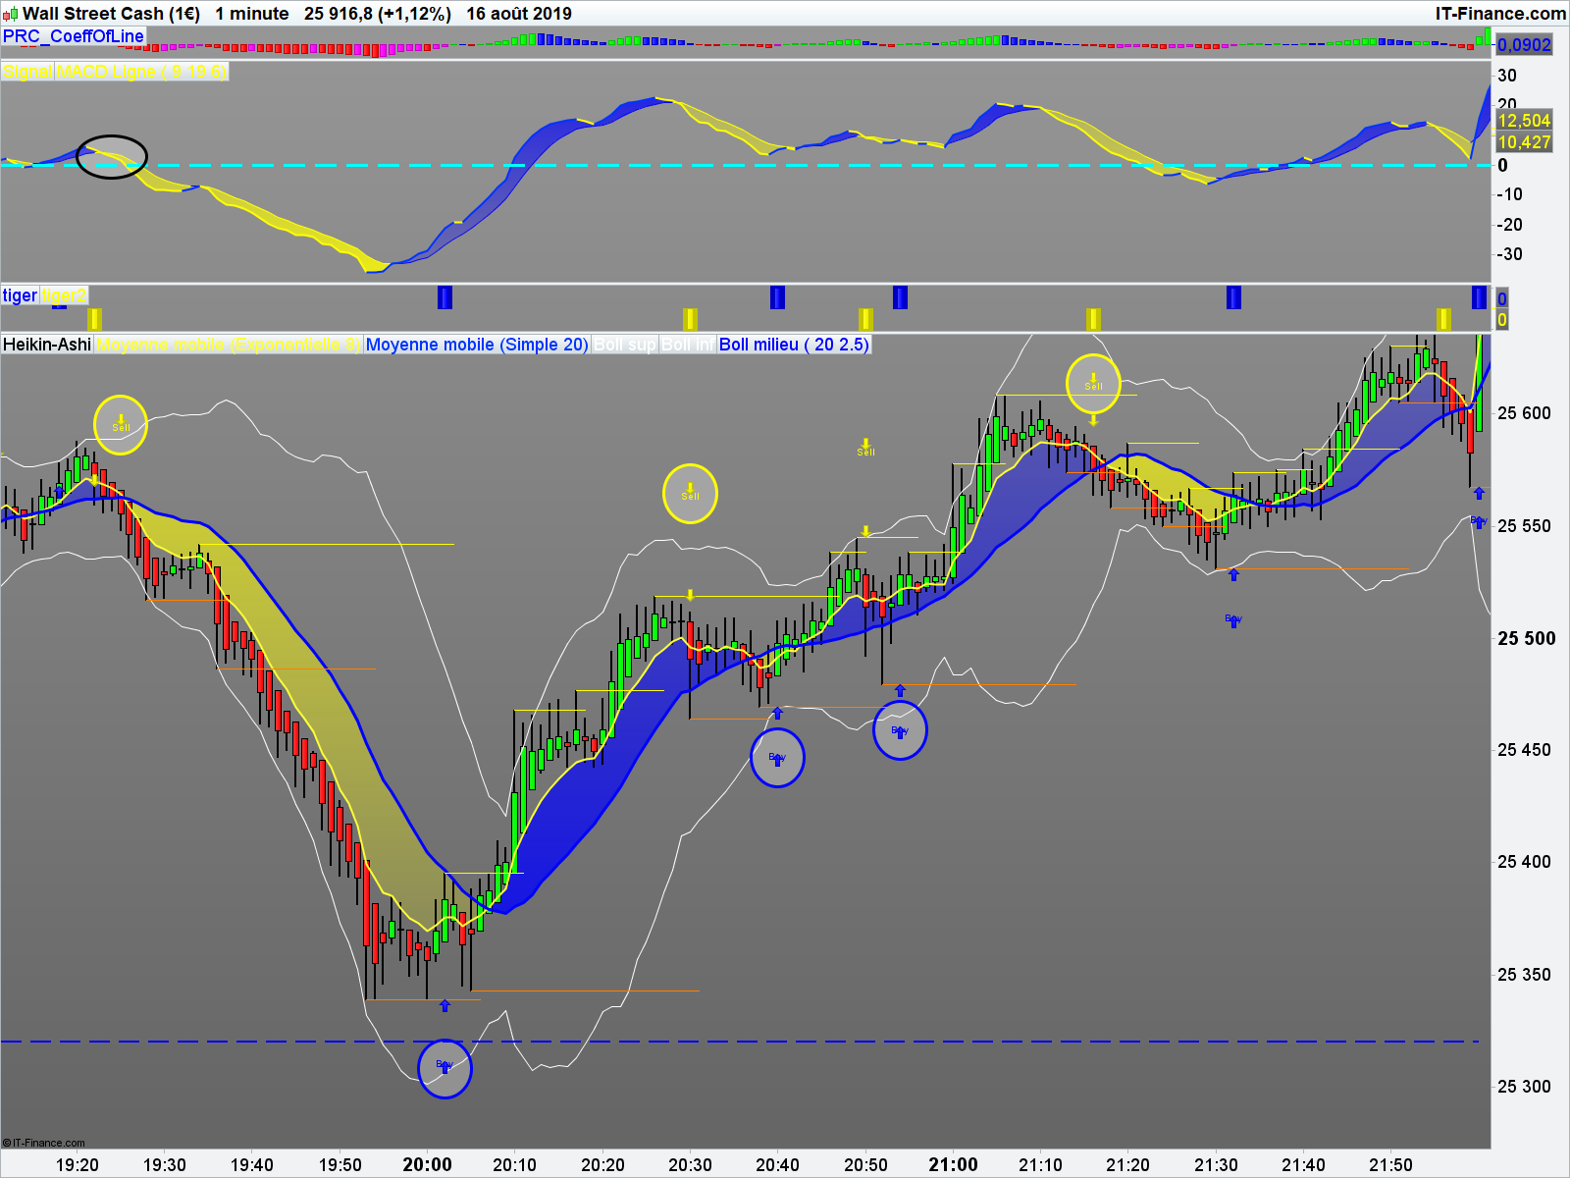Select the blue dashed horizontal line near 25 320
Viewport: 1570px width, 1178px height.
(741, 1042)
